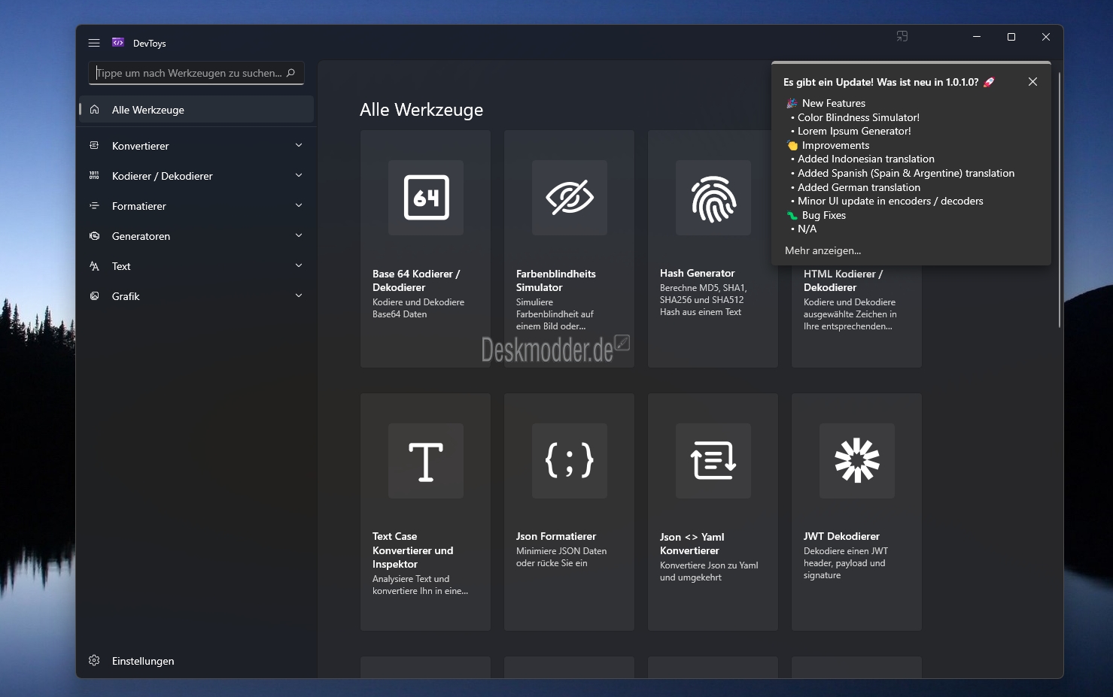This screenshot has width=1113, height=697.
Task: Open the Base 64 Kodierer / Dekodierer card title
Action: point(416,280)
